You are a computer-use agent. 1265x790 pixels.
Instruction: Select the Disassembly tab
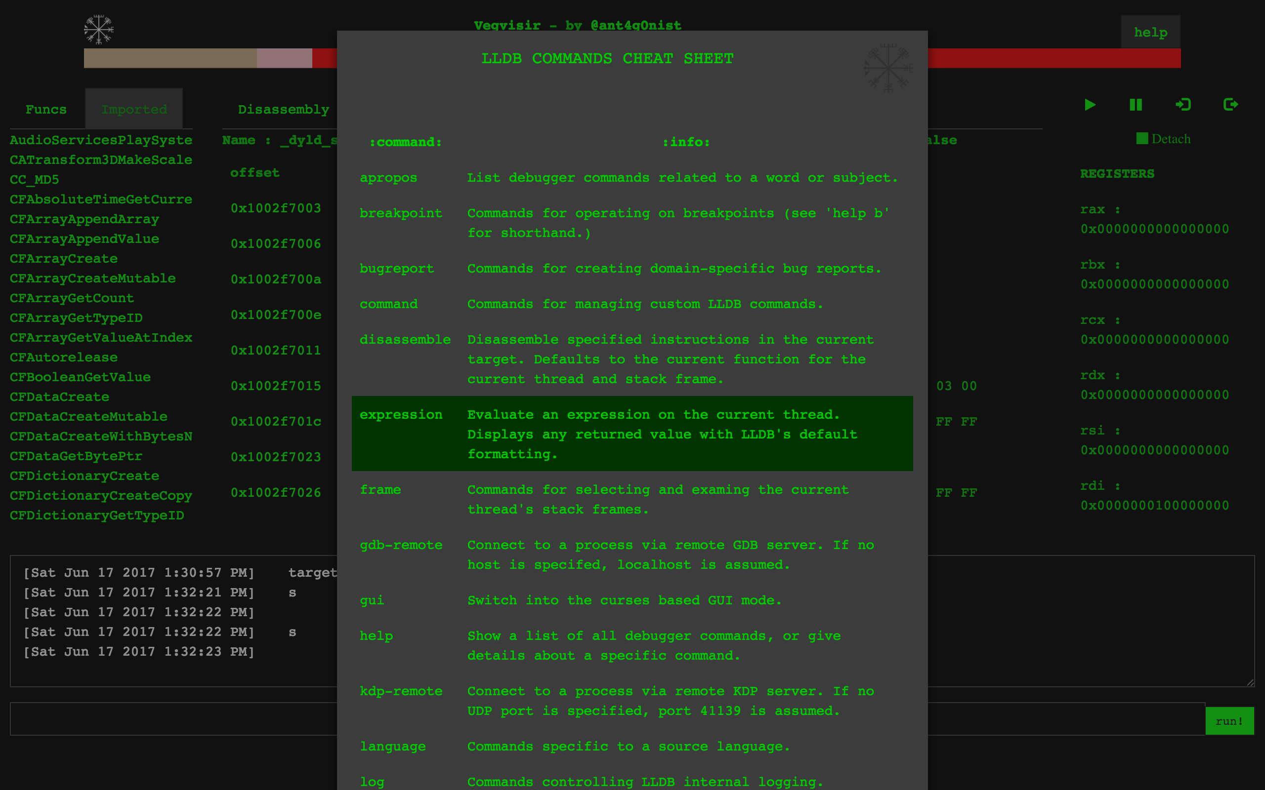pos(283,109)
